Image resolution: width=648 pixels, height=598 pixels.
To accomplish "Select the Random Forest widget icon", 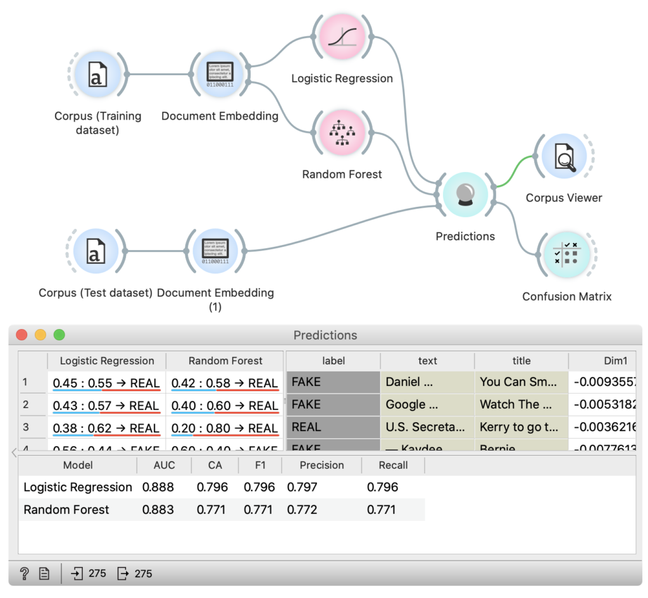I will [342, 132].
